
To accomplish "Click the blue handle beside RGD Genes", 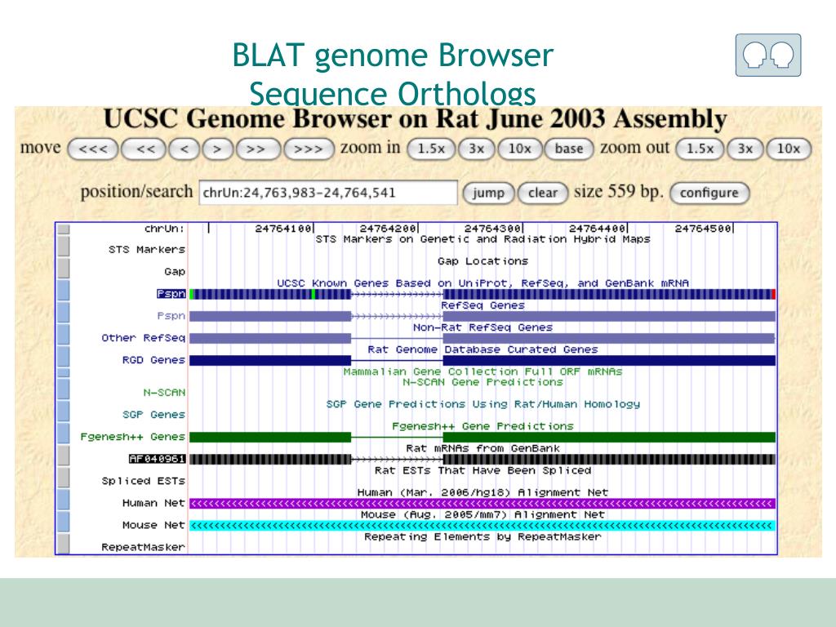I will pyautogui.click(x=64, y=356).
